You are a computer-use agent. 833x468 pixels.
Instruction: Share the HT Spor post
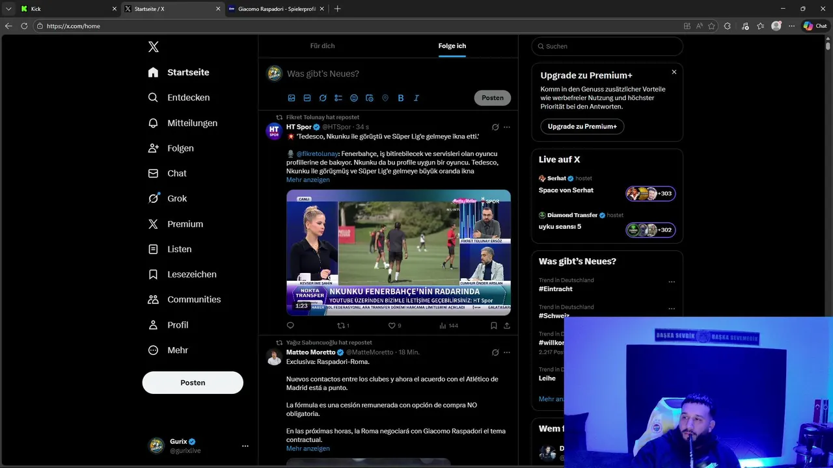click(507, 326)
